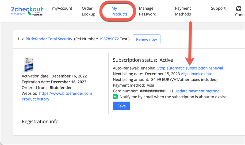Image resolution: width=245 pixels, height=145 pixels.
Task: Click the Subscription status: Active heading
Action: 143,60
